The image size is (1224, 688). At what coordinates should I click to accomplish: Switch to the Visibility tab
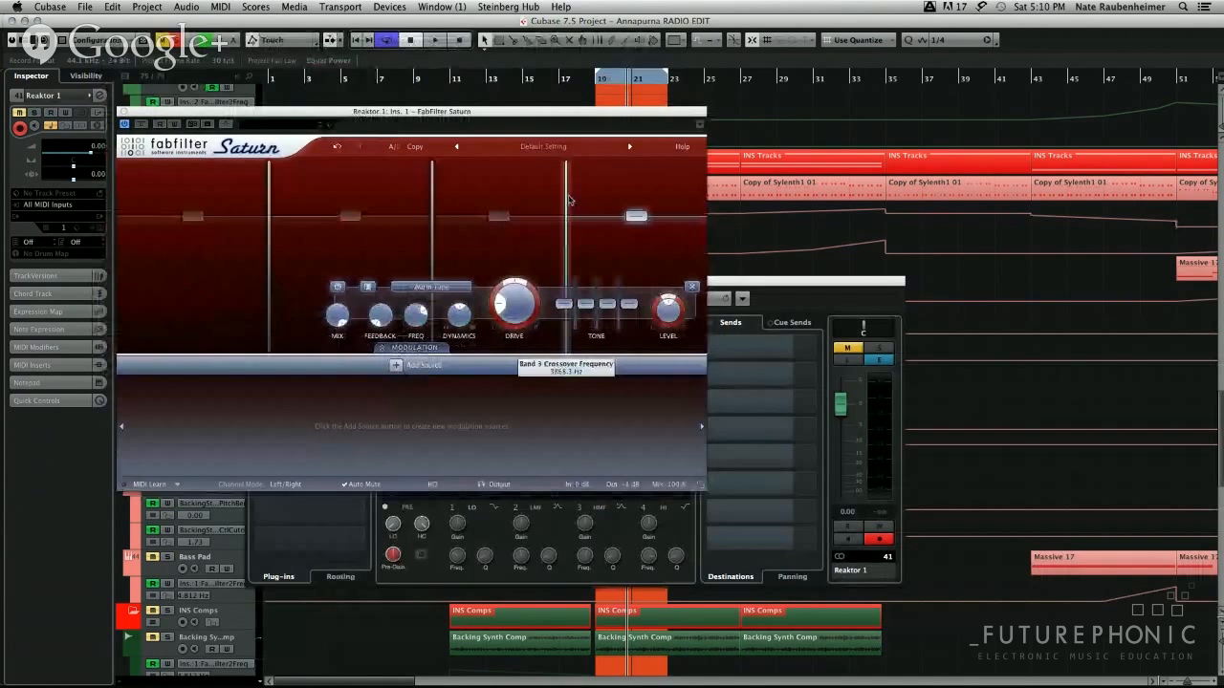(85, 75)
